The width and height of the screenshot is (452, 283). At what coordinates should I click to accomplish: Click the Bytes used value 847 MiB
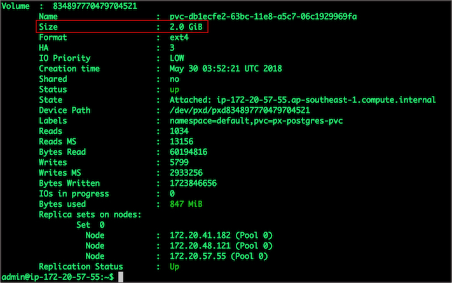coord(188,204)
